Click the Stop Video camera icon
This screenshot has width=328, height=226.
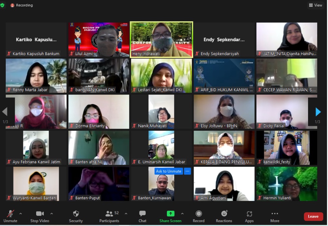(40, 214)
